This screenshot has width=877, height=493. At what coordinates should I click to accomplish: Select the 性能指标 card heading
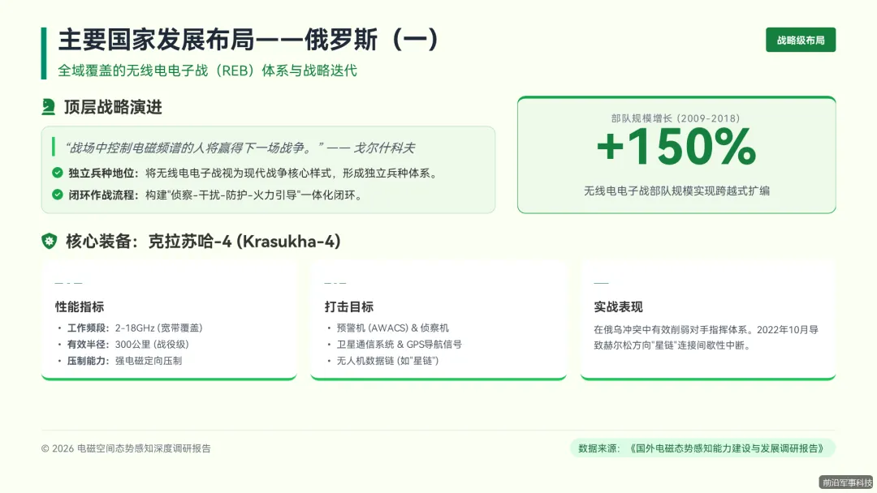(80, 307)
